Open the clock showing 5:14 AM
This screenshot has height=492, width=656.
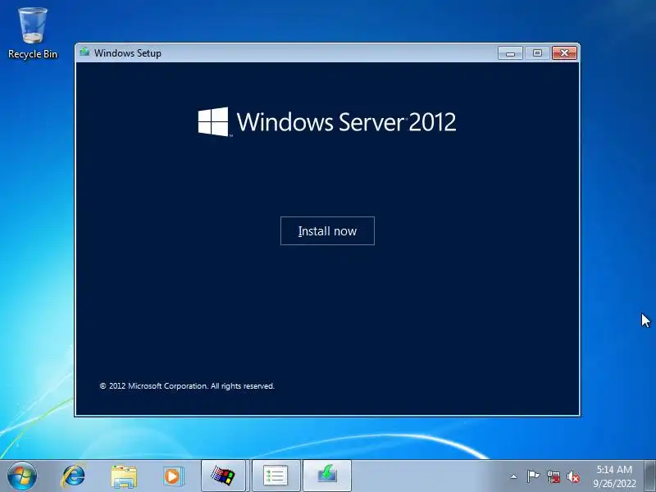tap(614, 476)
